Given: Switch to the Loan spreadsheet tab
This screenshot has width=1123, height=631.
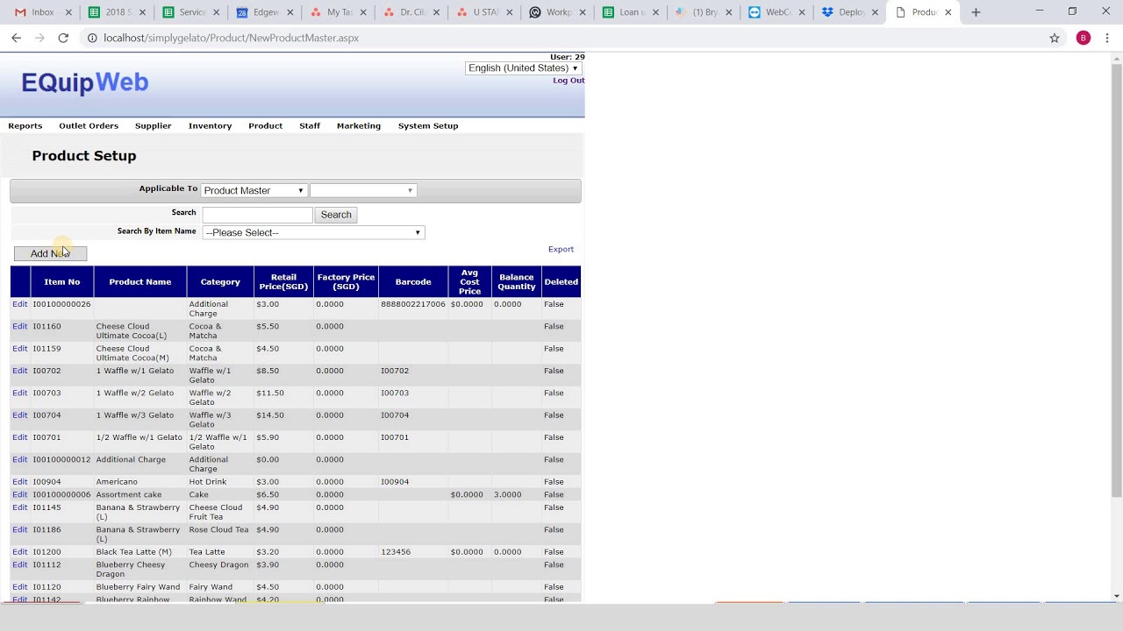Looking at the screenshot, I should (x=630, y=12).
